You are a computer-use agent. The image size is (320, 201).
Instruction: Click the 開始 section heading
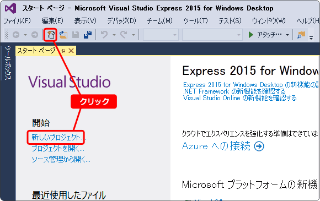tap(41, 123)
